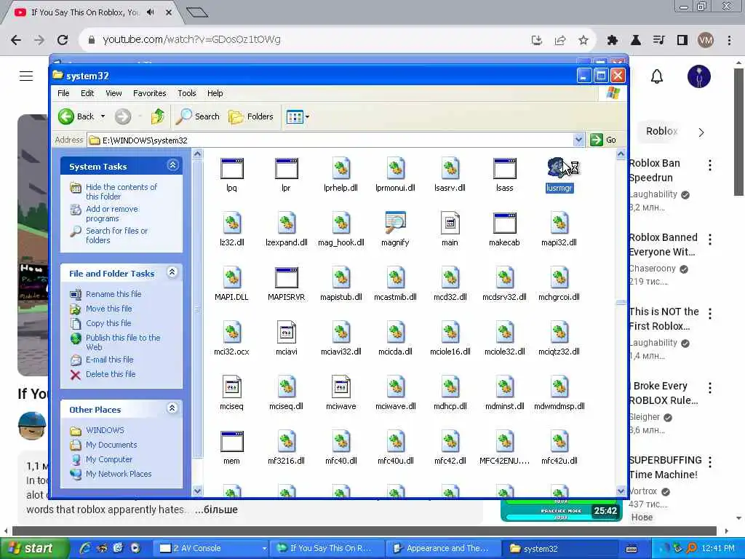Select the mciavi file icon
The image size is (745, 559).
coord(287,332)
